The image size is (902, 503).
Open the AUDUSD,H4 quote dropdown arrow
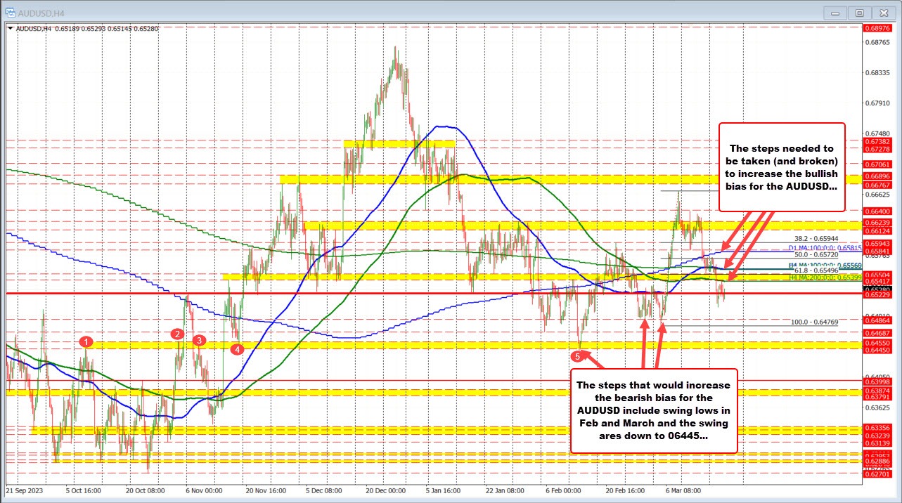[11, 28]
